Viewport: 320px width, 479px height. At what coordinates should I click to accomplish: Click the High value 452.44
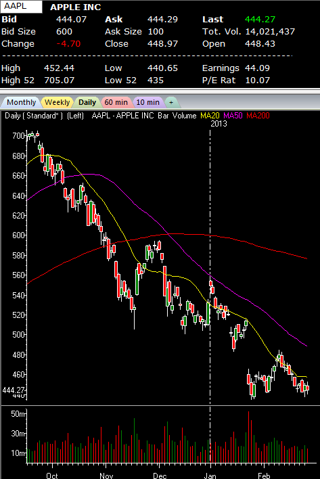coord(60,68)
